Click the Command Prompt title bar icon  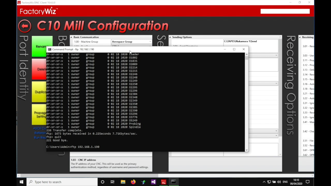[49, 49]
